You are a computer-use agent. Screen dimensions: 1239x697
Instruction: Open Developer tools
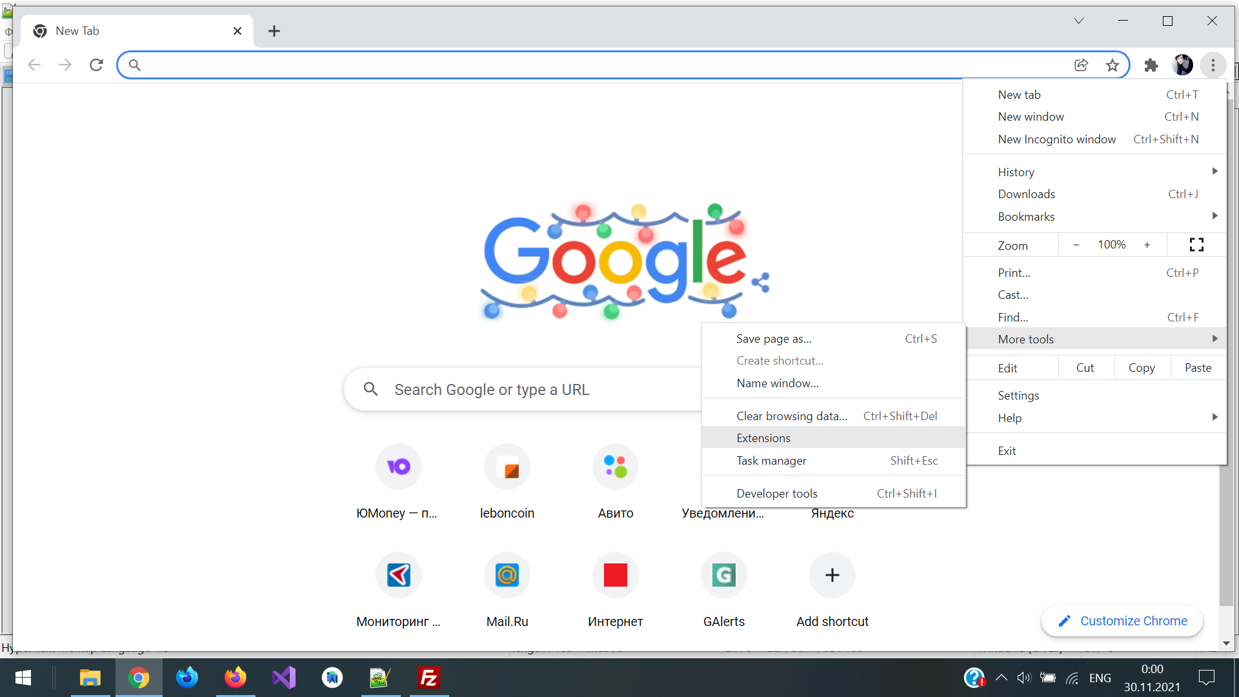click(x=834, y=494)
